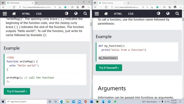View site info lock icon in Python window

(112, 7)
